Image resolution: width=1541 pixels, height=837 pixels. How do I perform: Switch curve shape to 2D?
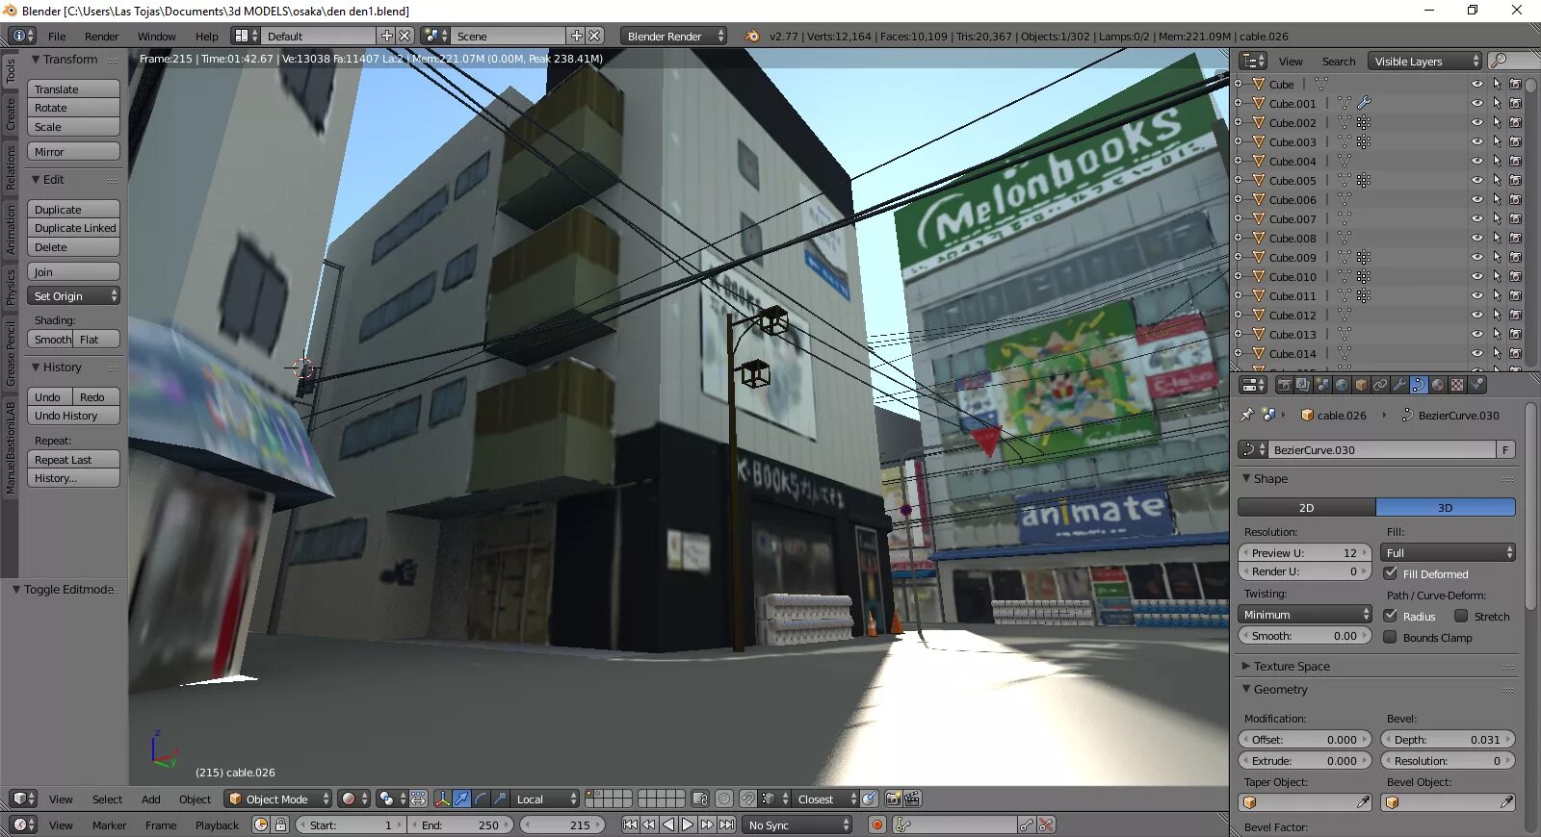[1306, 507]
